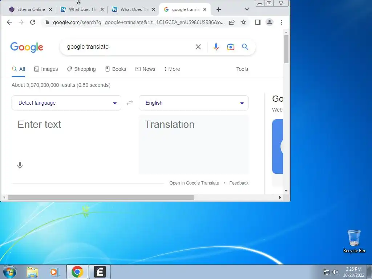Image resolution: width=372 pixels, height=279 pixels.
Task: Click the Show desktop strip
Action: pos(369,272)
